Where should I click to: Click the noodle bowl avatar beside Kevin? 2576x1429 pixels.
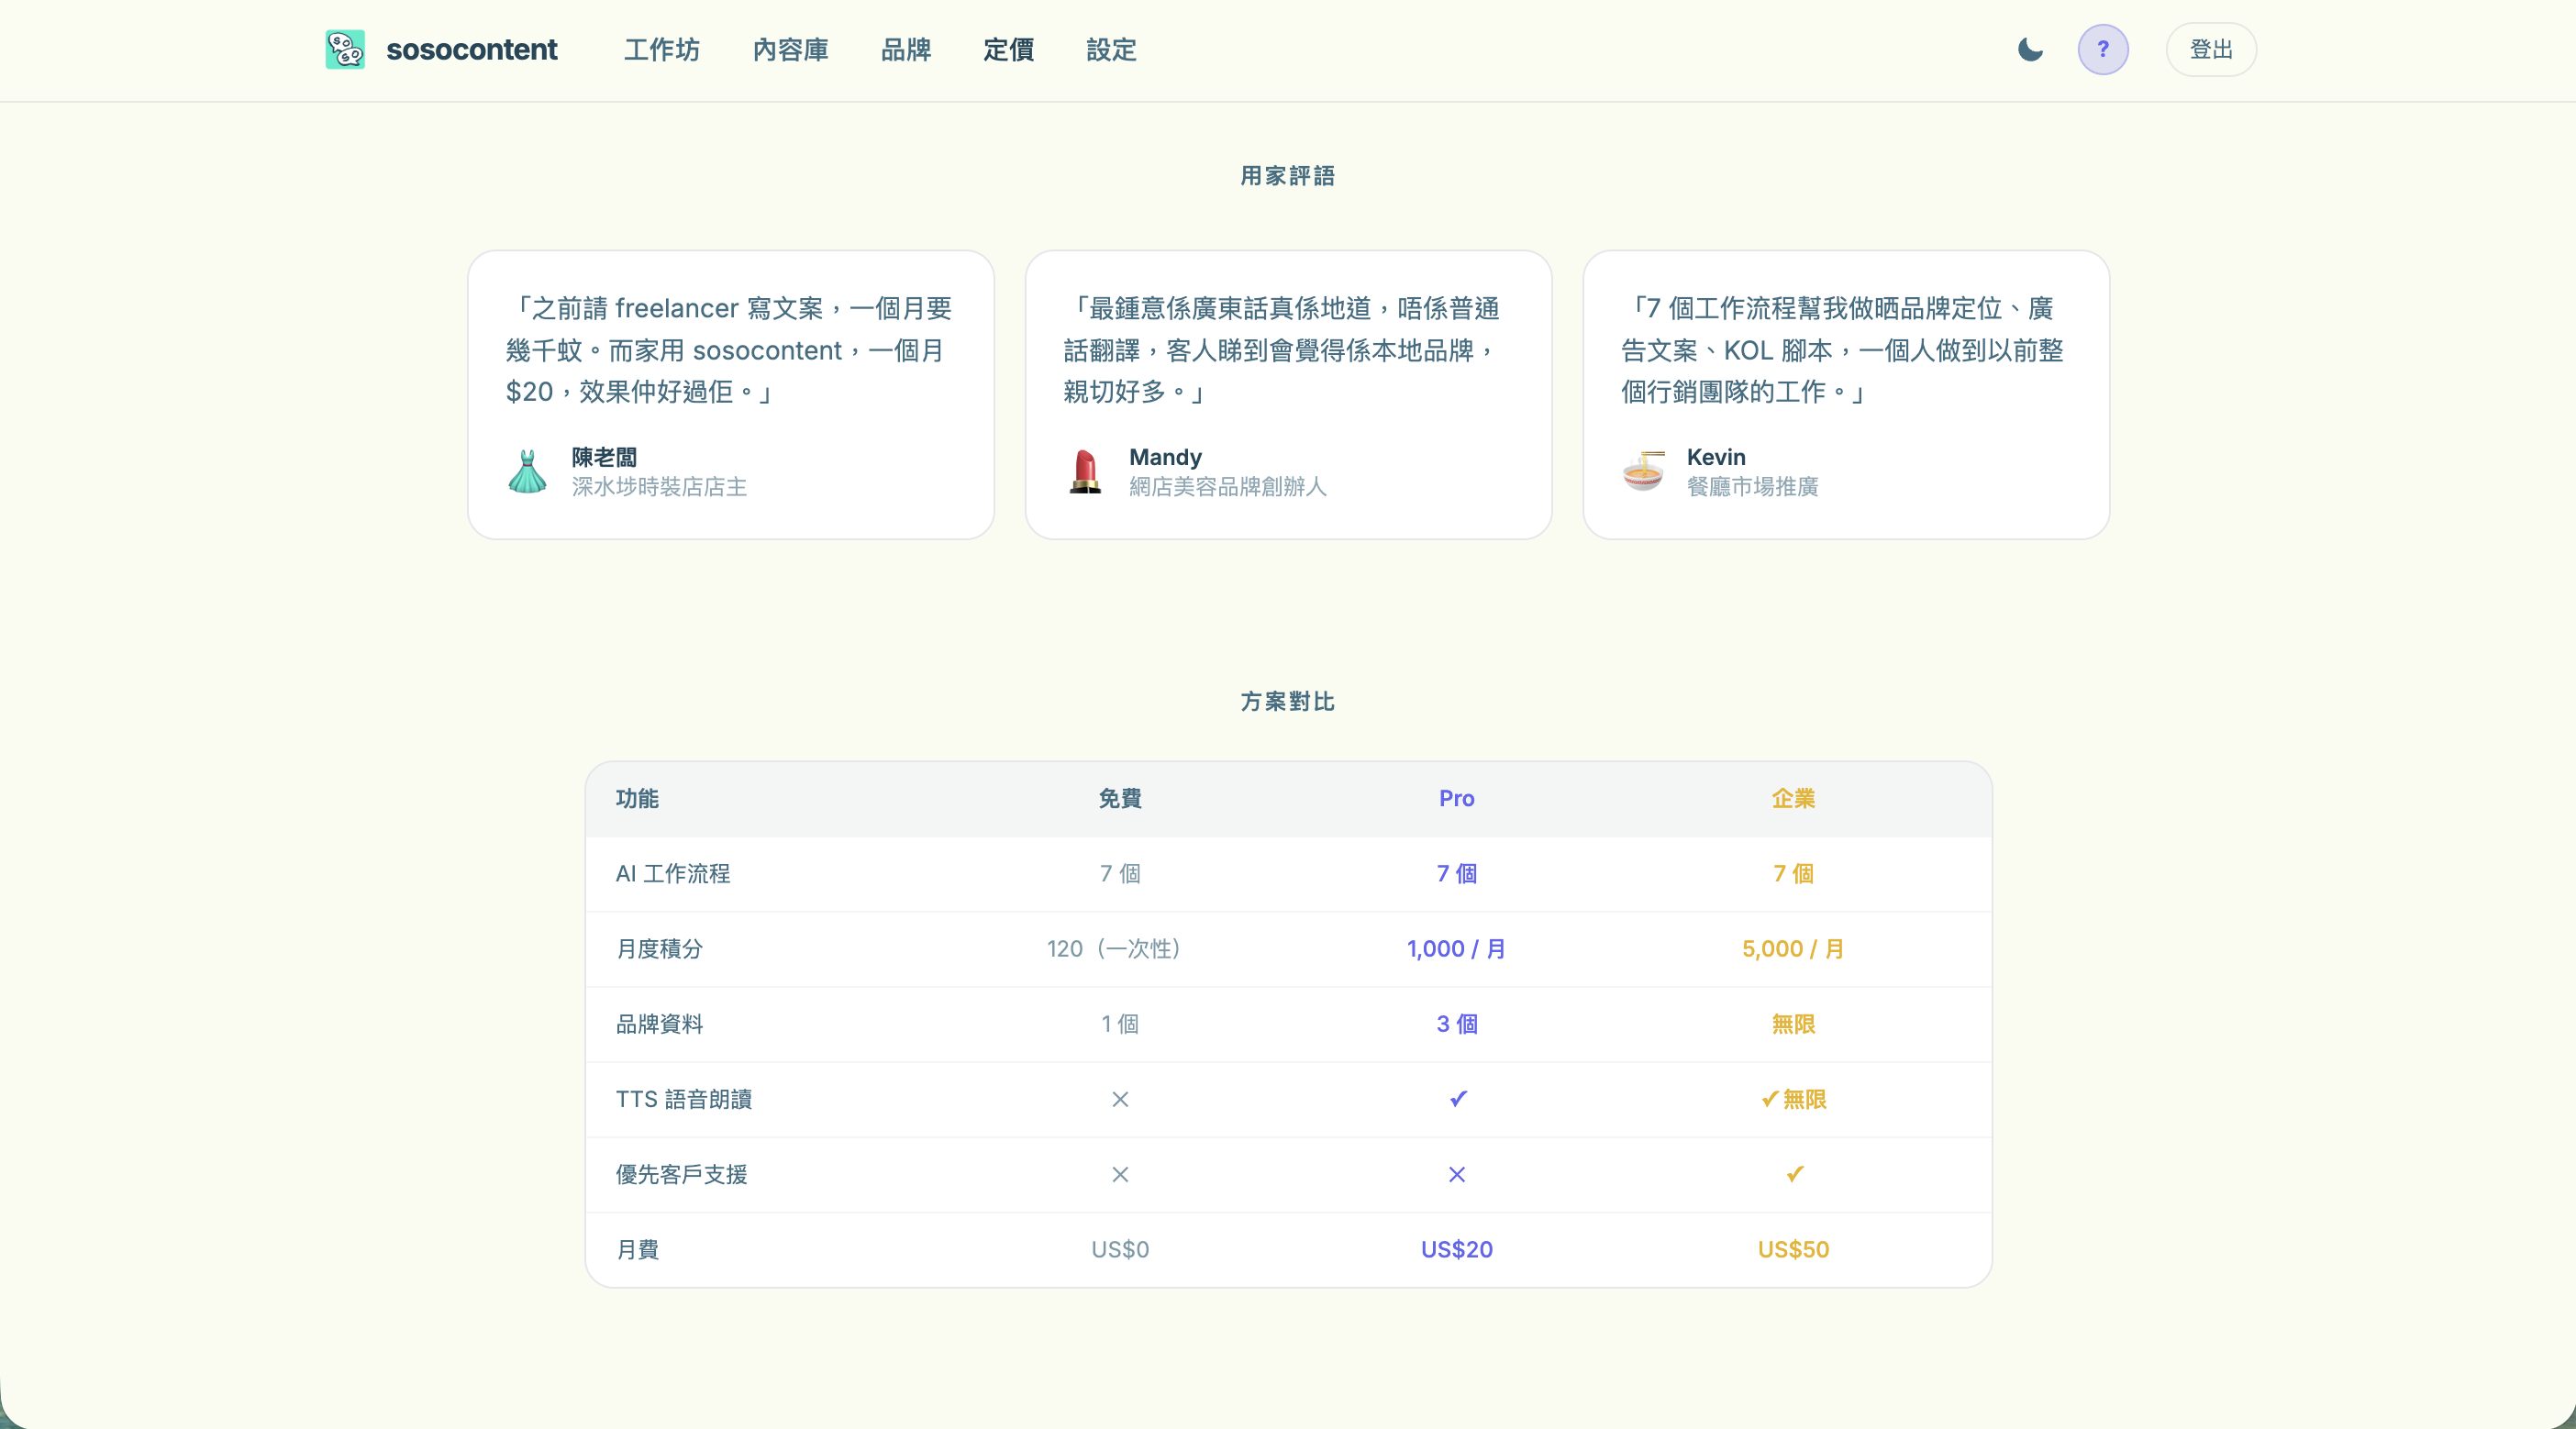coord(1643,471)
